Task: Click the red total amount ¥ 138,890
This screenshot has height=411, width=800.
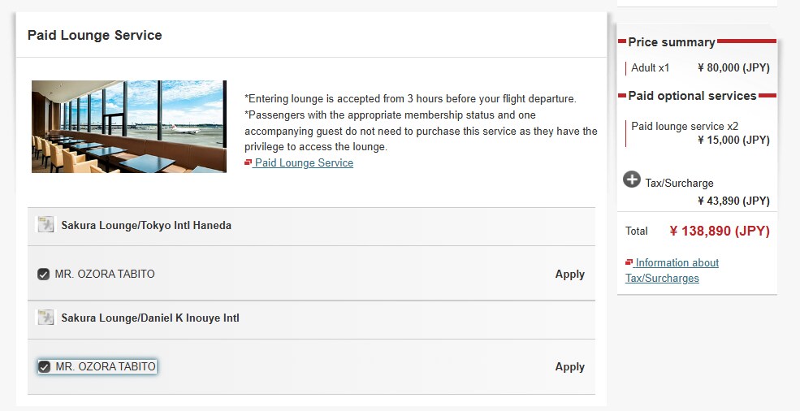Action: pos(720,231)
